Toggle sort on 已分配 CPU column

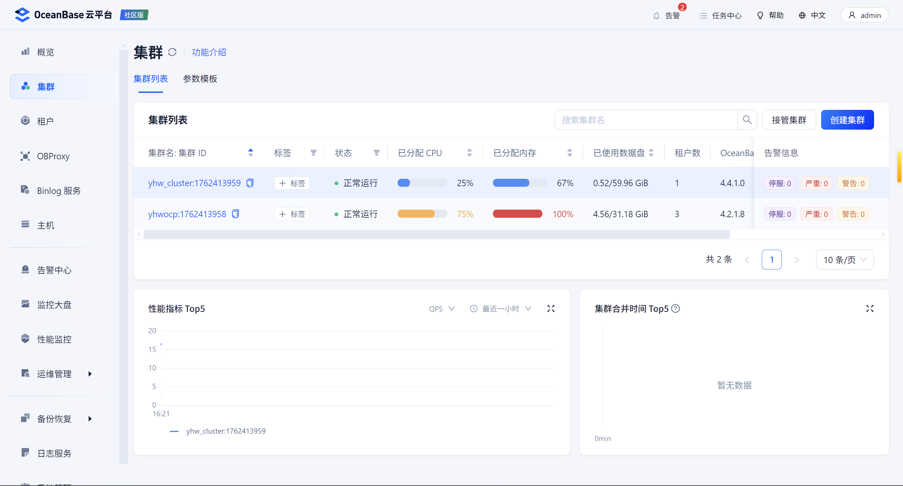coord(469,153)
